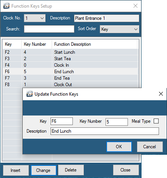Click the Key Number column header

click(37, 44)
